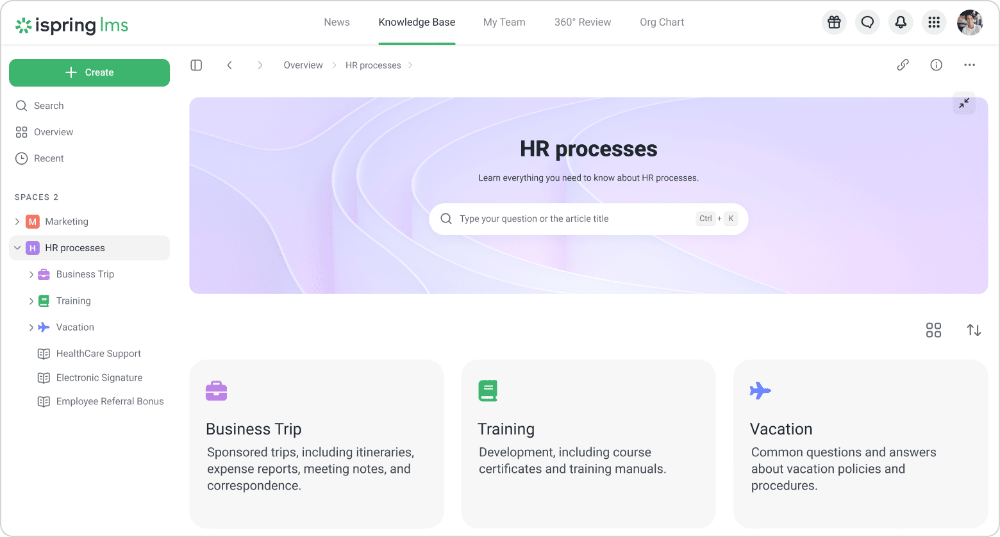Switch to grid view layout icon

click(933, 330)
